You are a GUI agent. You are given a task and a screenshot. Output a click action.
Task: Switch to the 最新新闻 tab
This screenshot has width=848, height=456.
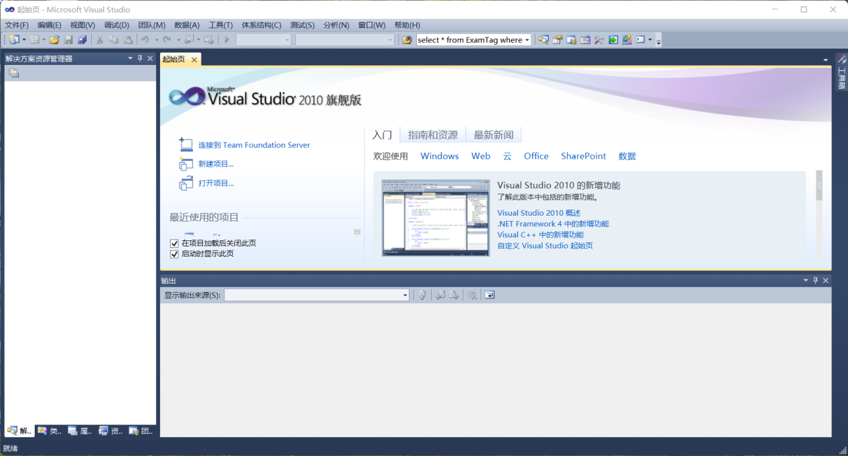(x=493, y=135)
